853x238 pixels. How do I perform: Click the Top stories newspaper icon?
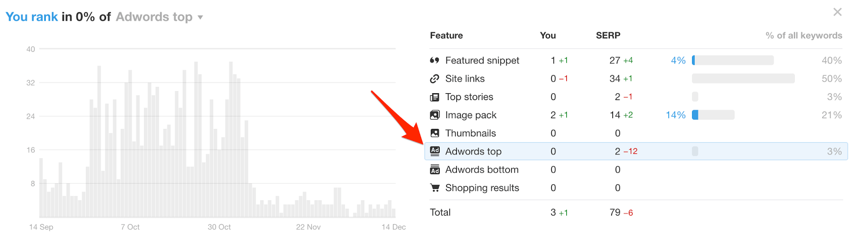(x=434, y=97)
